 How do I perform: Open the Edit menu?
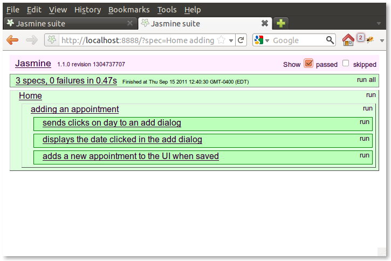coord(34,10)
